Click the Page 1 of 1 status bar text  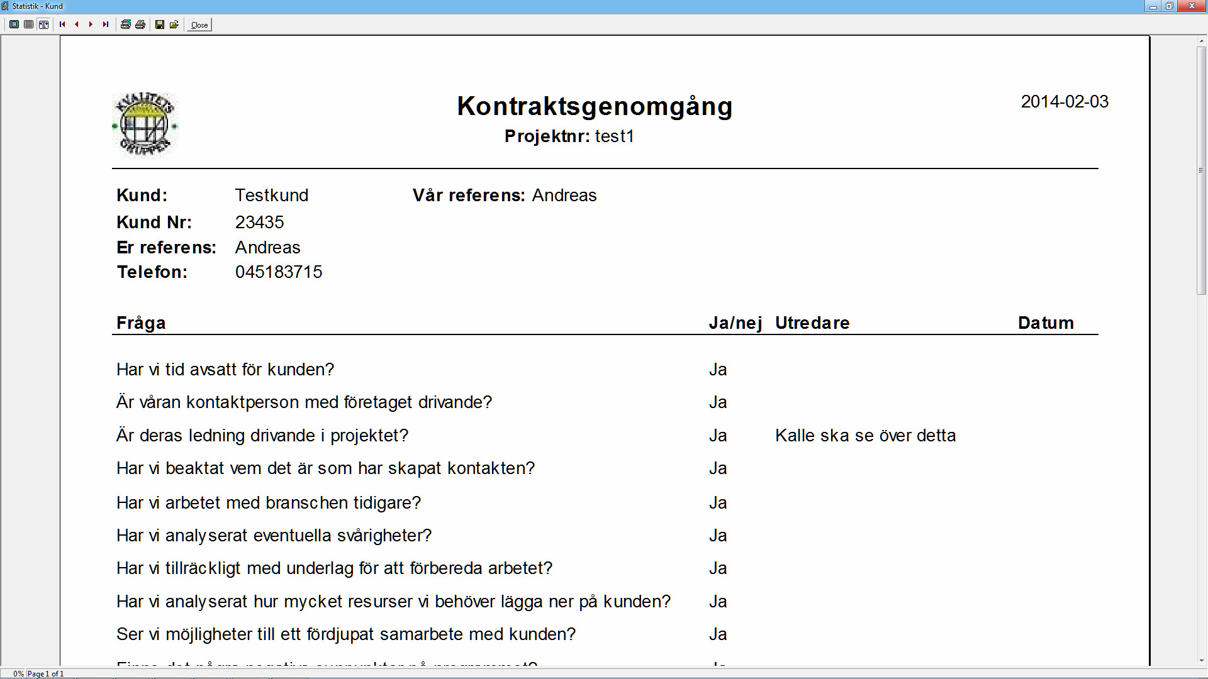[x=45, y=674]
